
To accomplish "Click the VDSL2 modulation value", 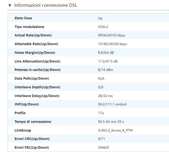I will (103, 27).
